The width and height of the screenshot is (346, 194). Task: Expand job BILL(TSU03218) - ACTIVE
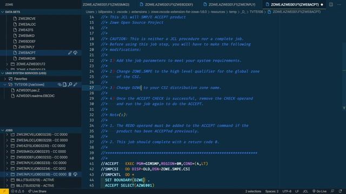tap(7, 180)
